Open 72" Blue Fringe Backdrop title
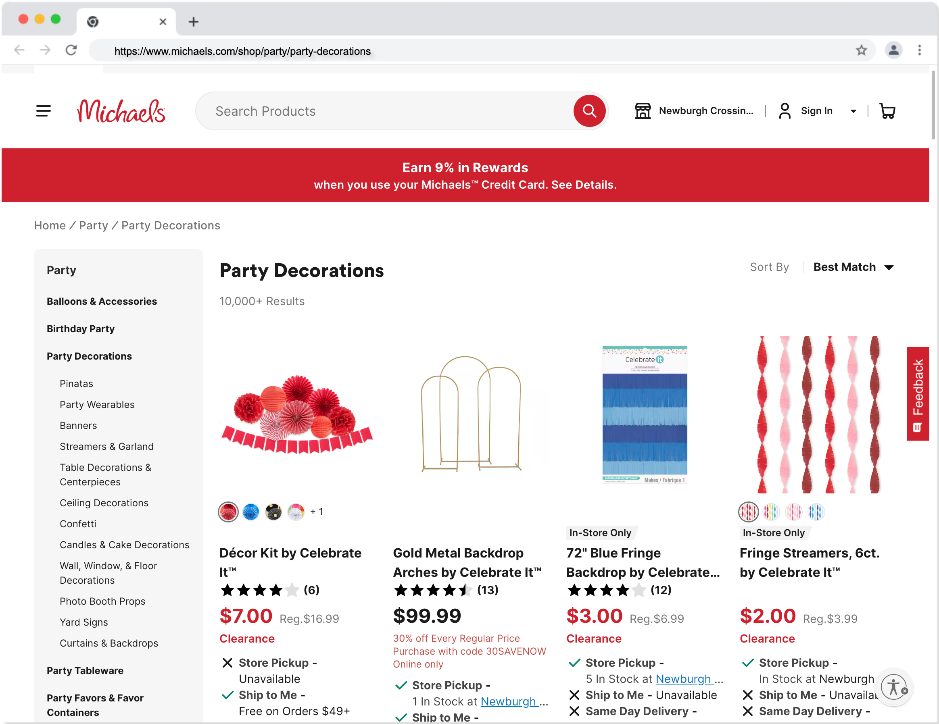 click(643, 562)
